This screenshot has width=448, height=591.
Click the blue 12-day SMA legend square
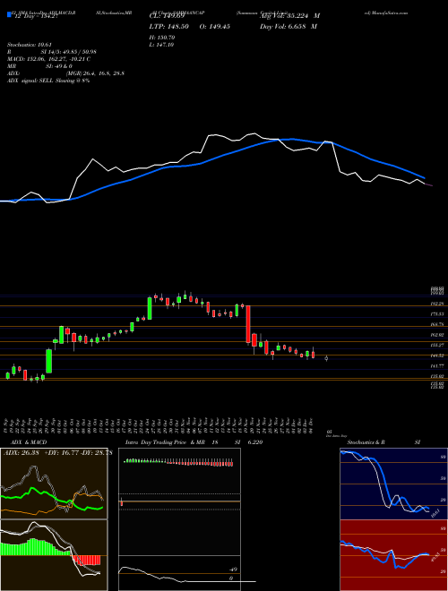point(9,14)
